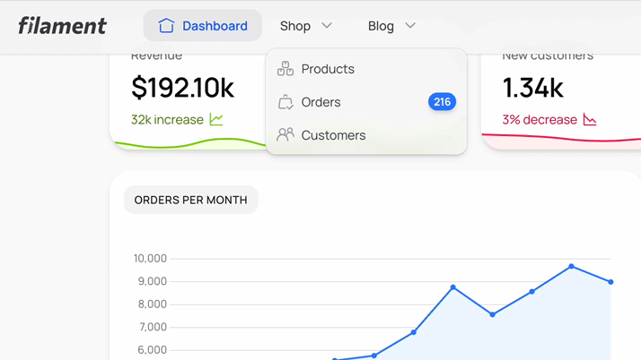Click the filament logo
Viewport: 641px width, 360px height.
pyautogui.click(x=62, y=26)
